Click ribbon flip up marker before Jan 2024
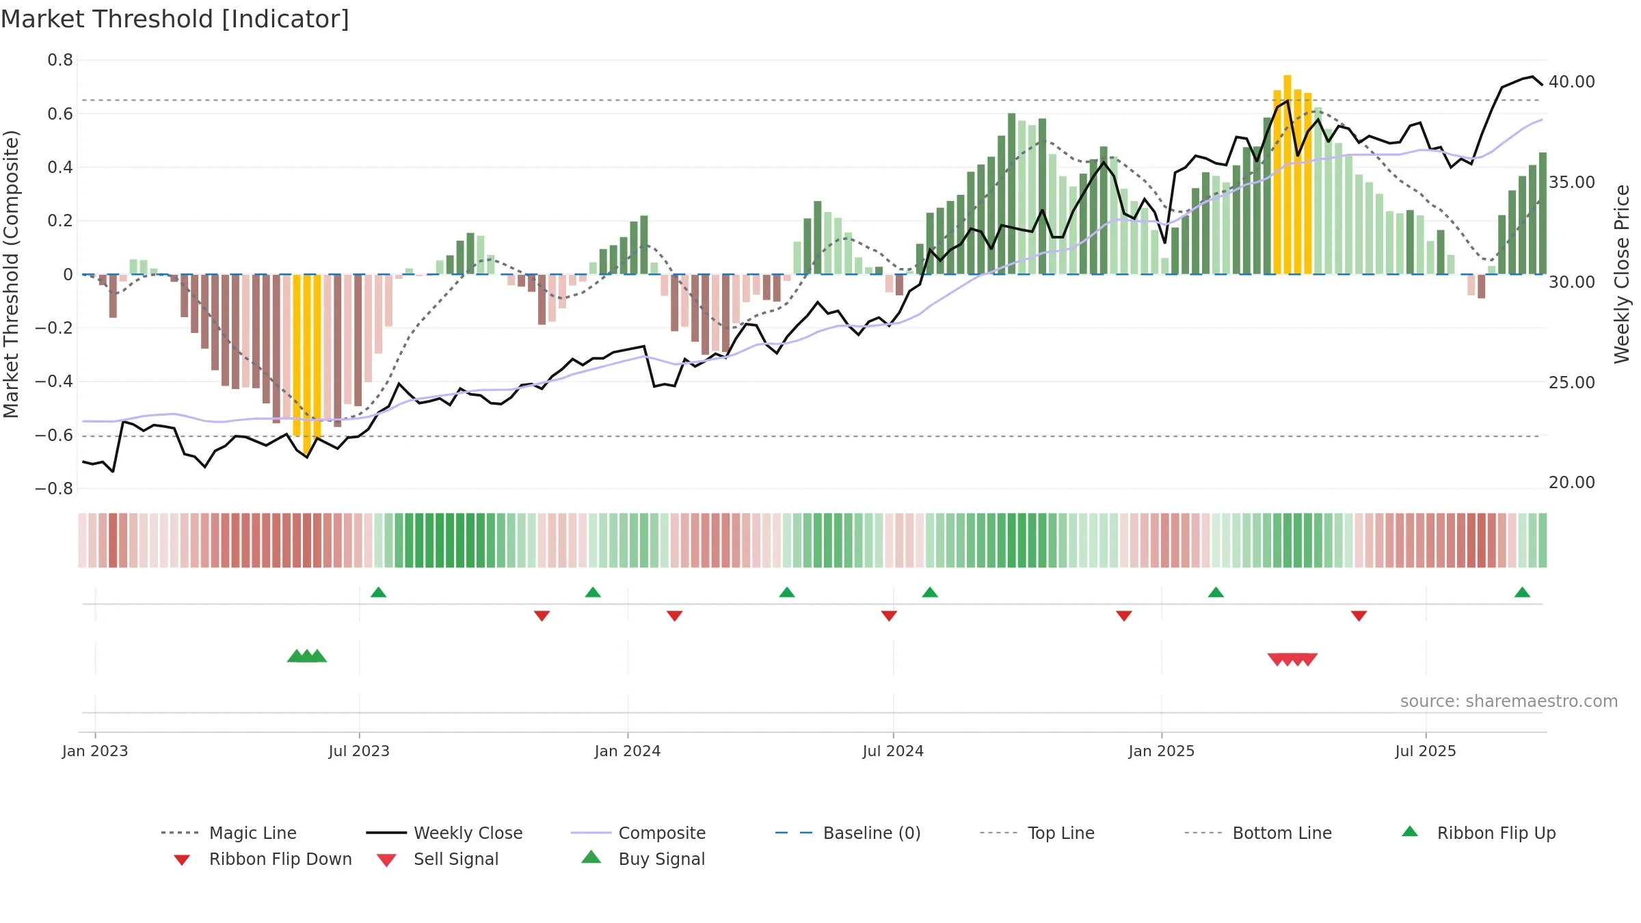 click(593, 592)
